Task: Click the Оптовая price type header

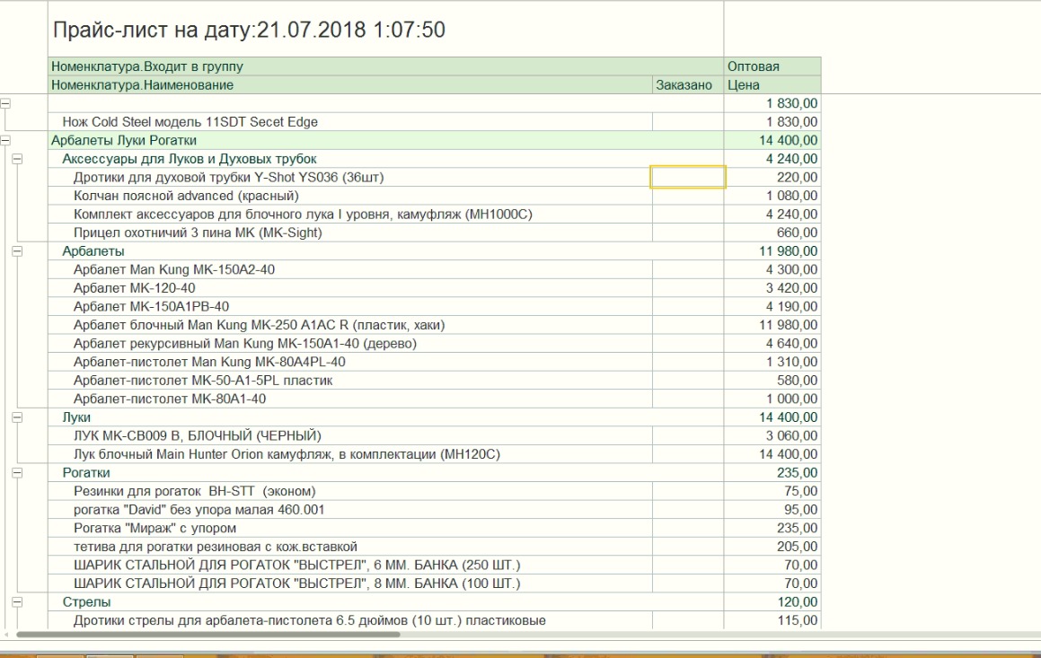Action: click(772, 66)
